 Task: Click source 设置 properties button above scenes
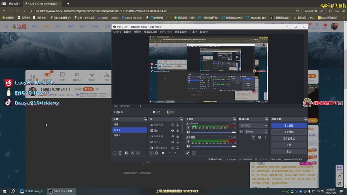[x=157, y=112]
